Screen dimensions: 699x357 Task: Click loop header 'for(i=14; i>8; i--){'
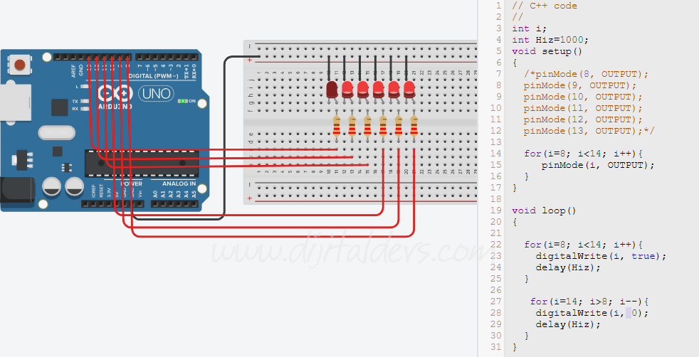click(589, 302)
